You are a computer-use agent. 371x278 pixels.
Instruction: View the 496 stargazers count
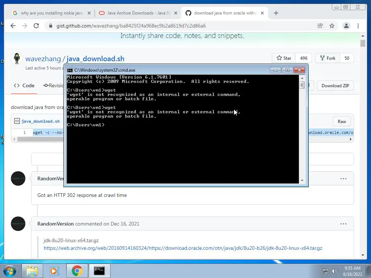pos(304,58)
